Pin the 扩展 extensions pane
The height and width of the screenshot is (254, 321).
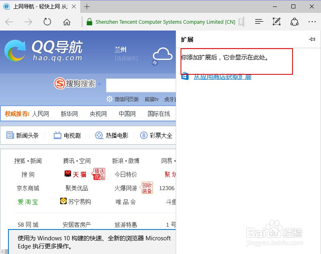[x=312, y=39]
